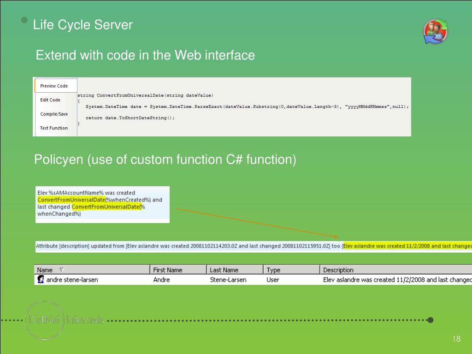Click the highlighted new description value in log
The image size is (472, 354).
(x=407, y=246)
